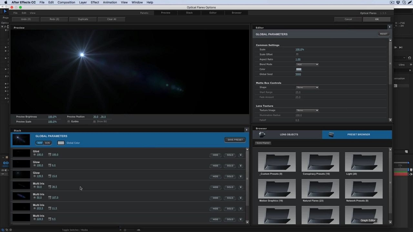
Task: Solo the Glow 15.0 element
Action: [x=230, y=176]
